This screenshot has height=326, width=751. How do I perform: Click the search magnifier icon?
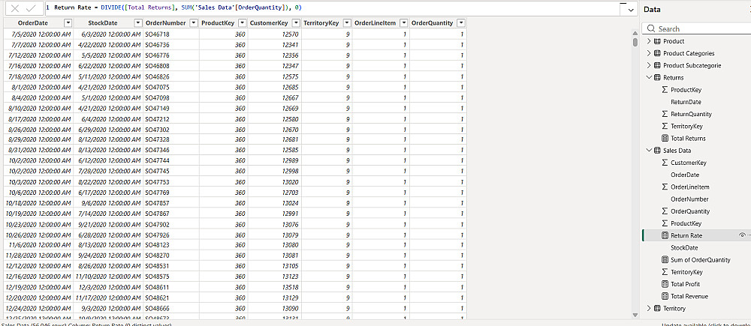[651, 28]
